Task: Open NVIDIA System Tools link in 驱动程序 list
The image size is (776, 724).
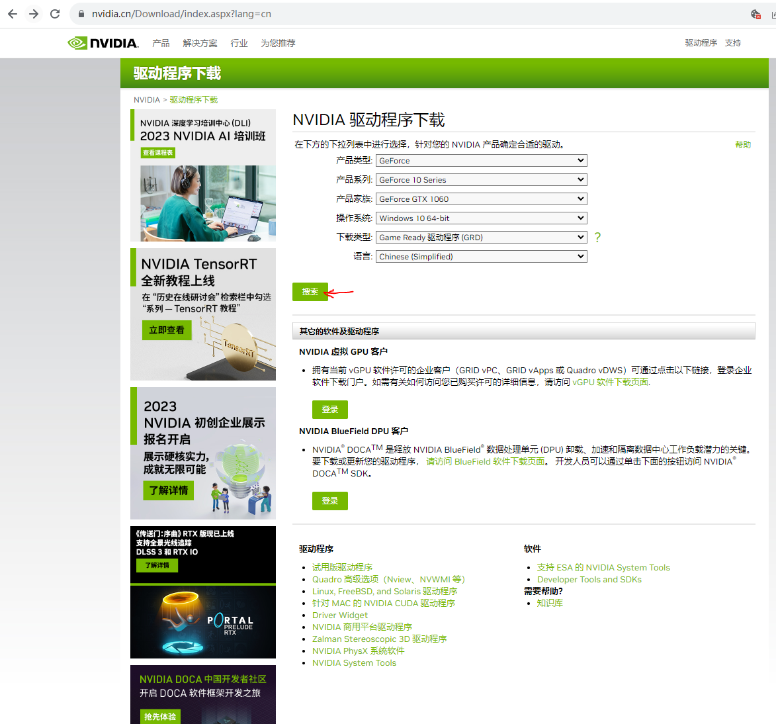Action: (x=355, y=662)
